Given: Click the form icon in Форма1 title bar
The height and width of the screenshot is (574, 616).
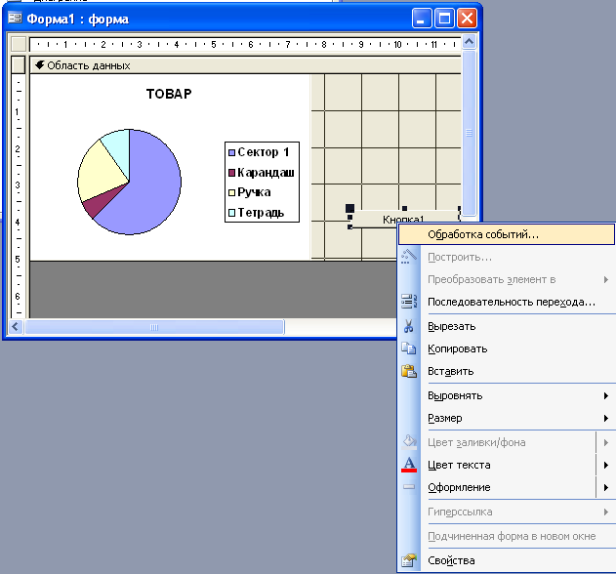Looking at the screenshot, I should coord(15,19).
